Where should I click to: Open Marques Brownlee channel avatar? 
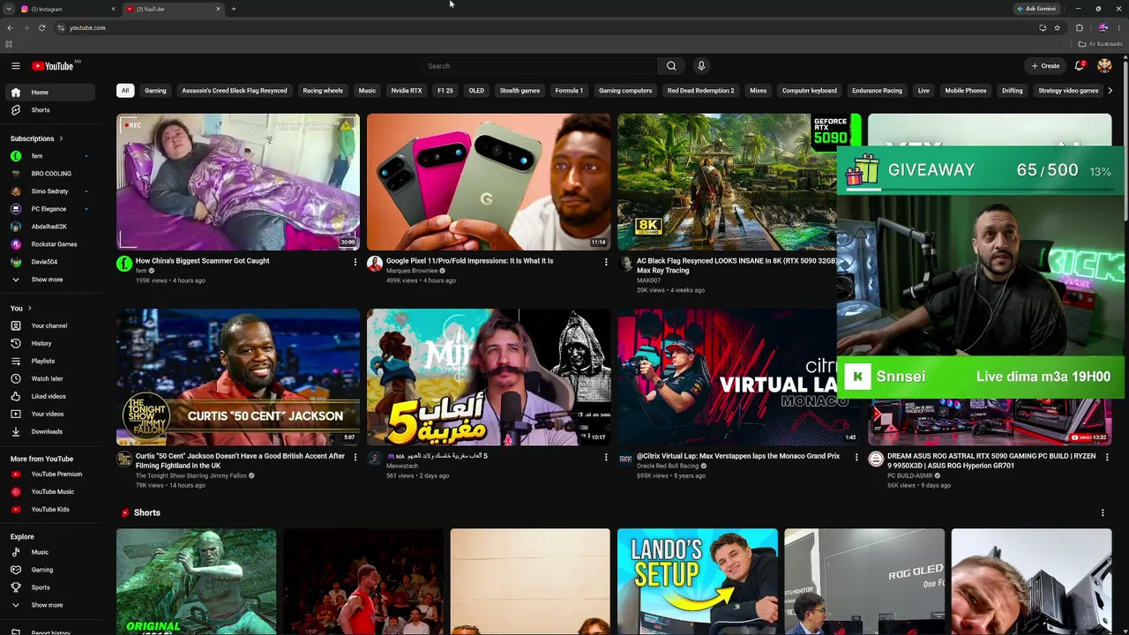(375, 264)
